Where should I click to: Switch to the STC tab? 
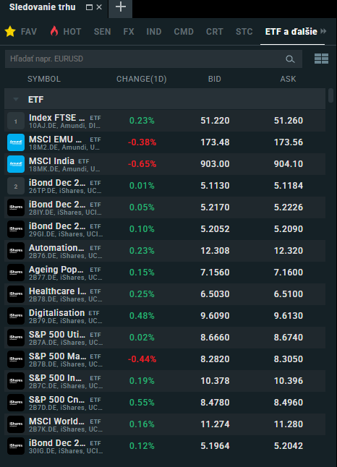coord(244,32)
